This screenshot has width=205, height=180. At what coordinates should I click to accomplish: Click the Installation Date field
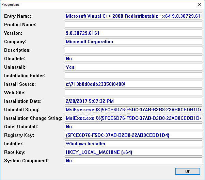pos(133,101)
